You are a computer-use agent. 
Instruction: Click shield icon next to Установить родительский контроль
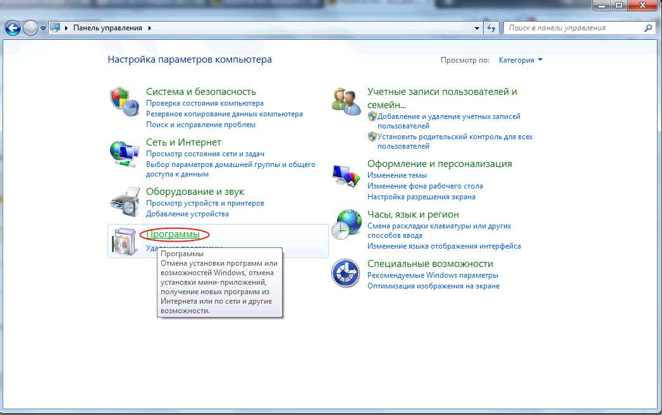point(372,136)
